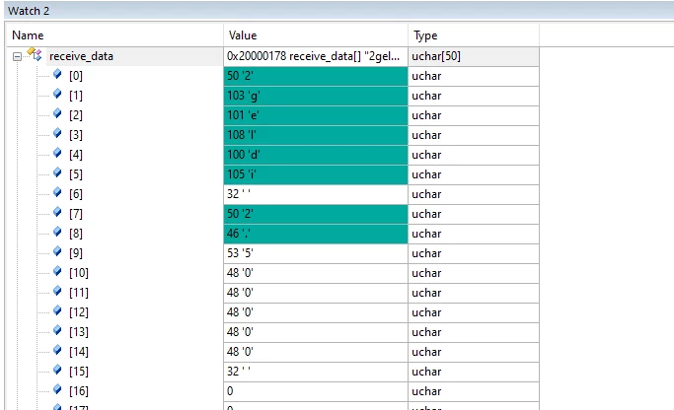Click the blue icon beside element [3]

tap(57, 133)
